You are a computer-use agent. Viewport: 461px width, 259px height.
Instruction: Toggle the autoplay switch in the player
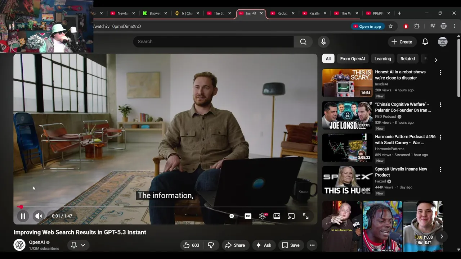click(x=232, y=216)
